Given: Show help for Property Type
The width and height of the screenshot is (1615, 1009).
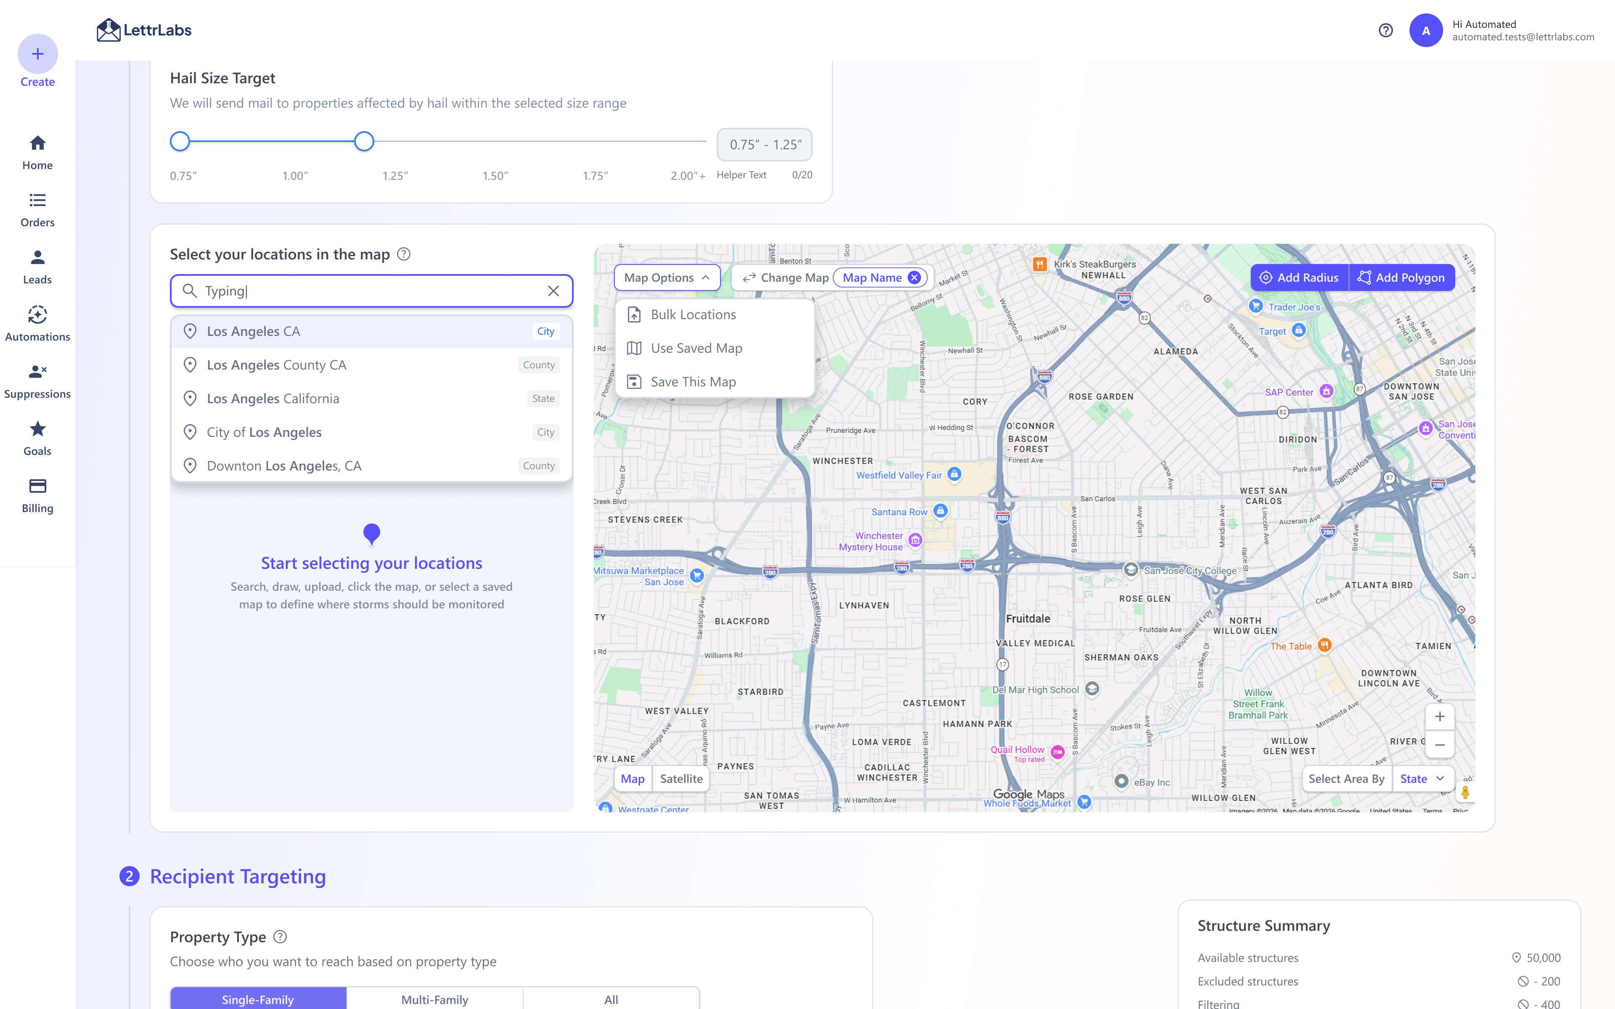Looking at the screenshot, I should point(280,937).
